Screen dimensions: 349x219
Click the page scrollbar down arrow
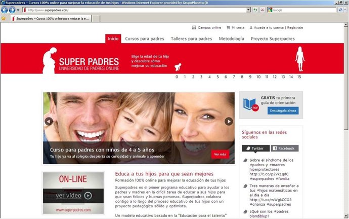(346, 216)
